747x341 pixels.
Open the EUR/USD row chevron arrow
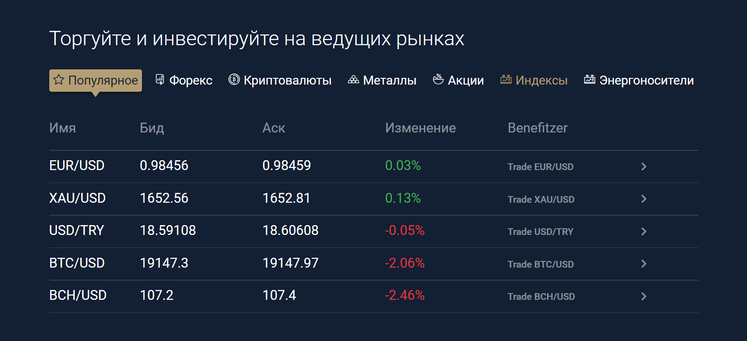click(644, 166)
